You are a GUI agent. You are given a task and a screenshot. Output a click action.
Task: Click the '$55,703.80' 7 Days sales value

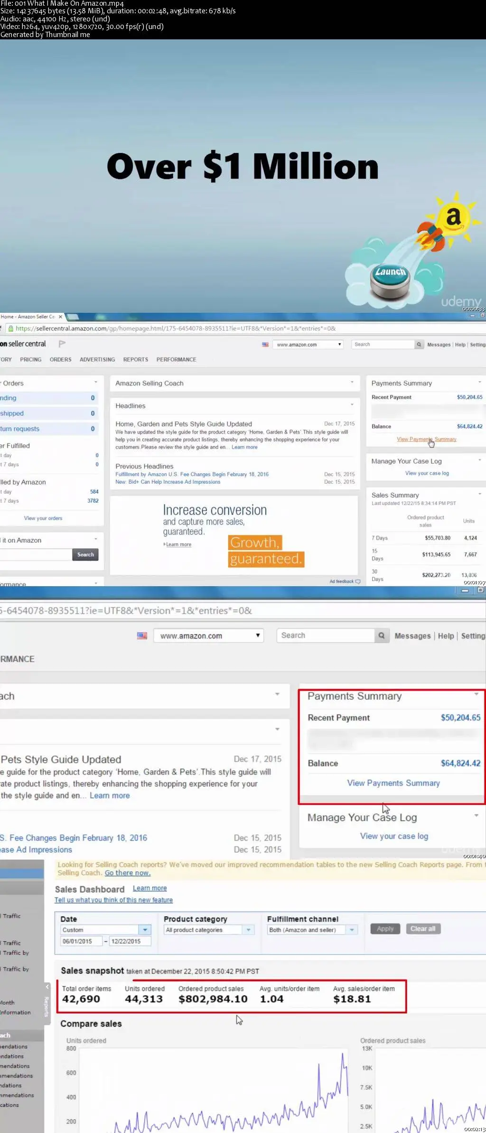pyautogui.click(x=438, y=538)
